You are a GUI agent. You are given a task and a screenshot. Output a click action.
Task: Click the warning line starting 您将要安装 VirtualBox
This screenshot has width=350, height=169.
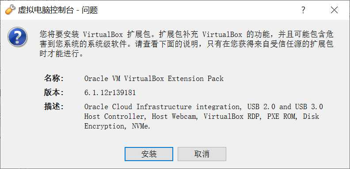tap(186, 34)
